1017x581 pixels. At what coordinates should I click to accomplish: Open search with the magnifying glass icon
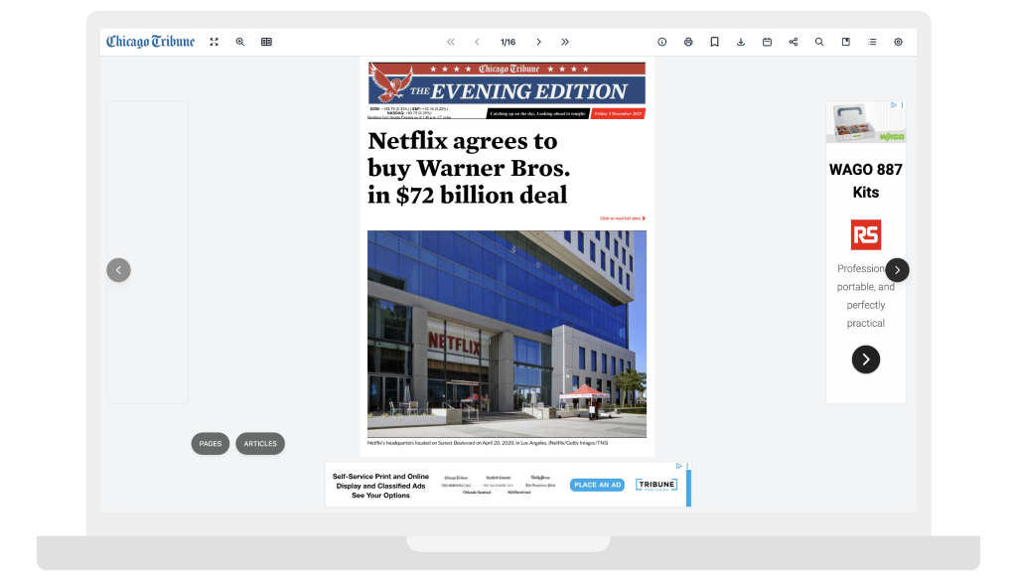tap(819, 42)
